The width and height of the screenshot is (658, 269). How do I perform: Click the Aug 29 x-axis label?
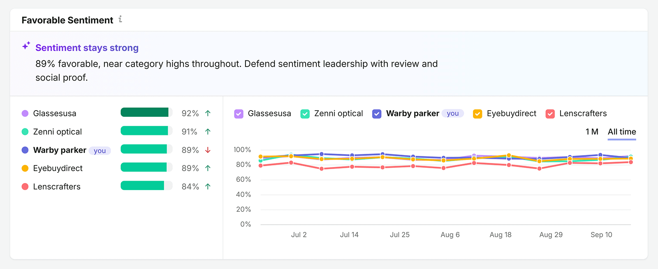(x=551, y=235)
